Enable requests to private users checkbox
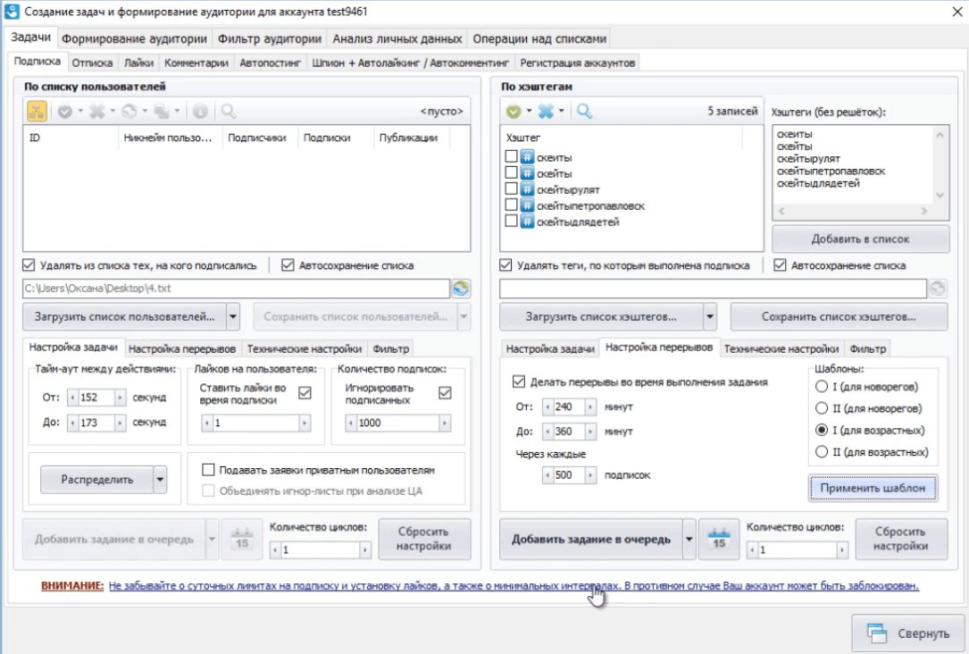The width and height of the screenshot is (969, 654). coord(209,470)
